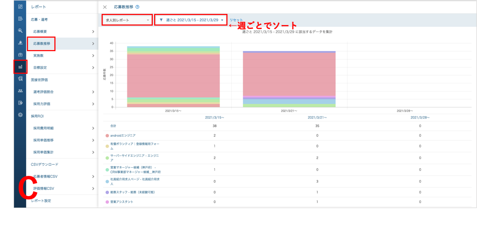The image size is (477, 225).
Task: Expand the chevron on the 採用単価推移 row
Action: pos(93,140)
